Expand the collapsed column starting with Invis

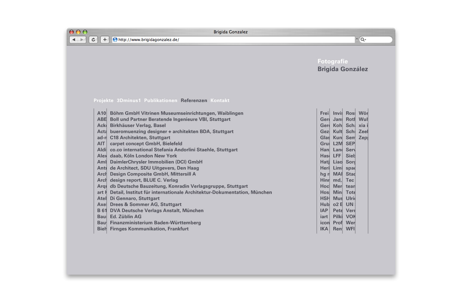336,171
